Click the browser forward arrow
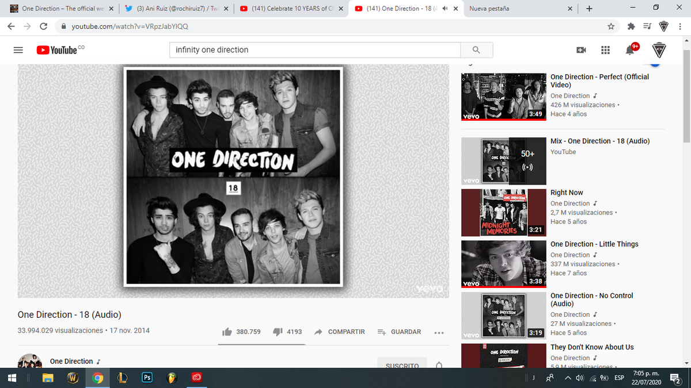The image size is (691, 388). click(28, 26)
